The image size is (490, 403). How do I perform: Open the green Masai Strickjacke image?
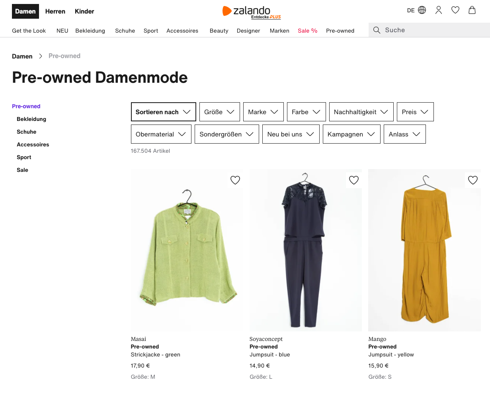[x=187, y=250]
